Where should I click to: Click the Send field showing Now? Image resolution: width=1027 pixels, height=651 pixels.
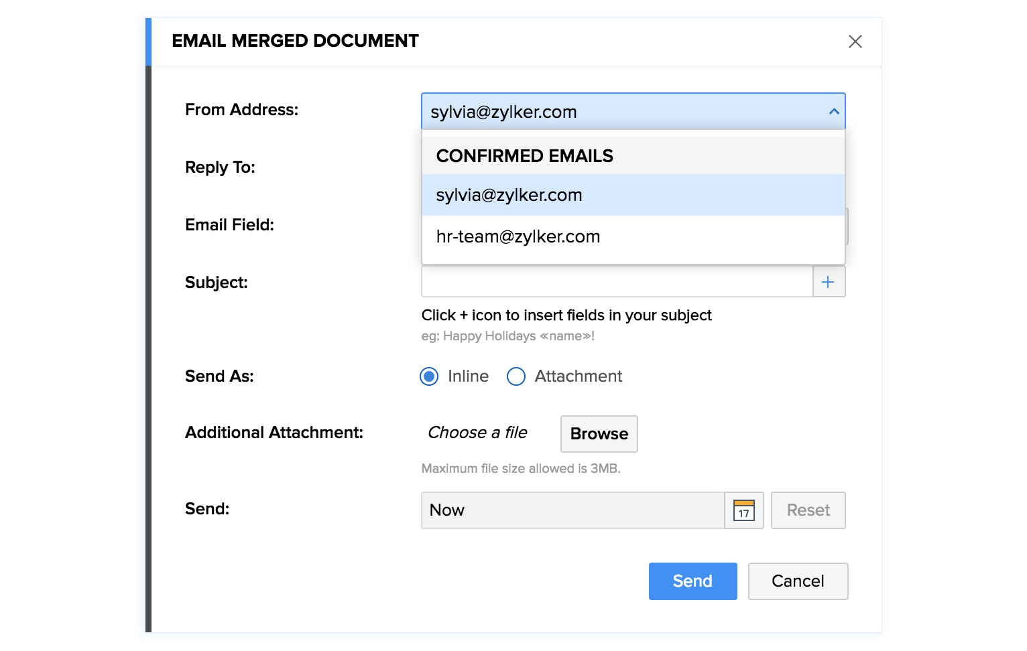click(x=572, y=510)
